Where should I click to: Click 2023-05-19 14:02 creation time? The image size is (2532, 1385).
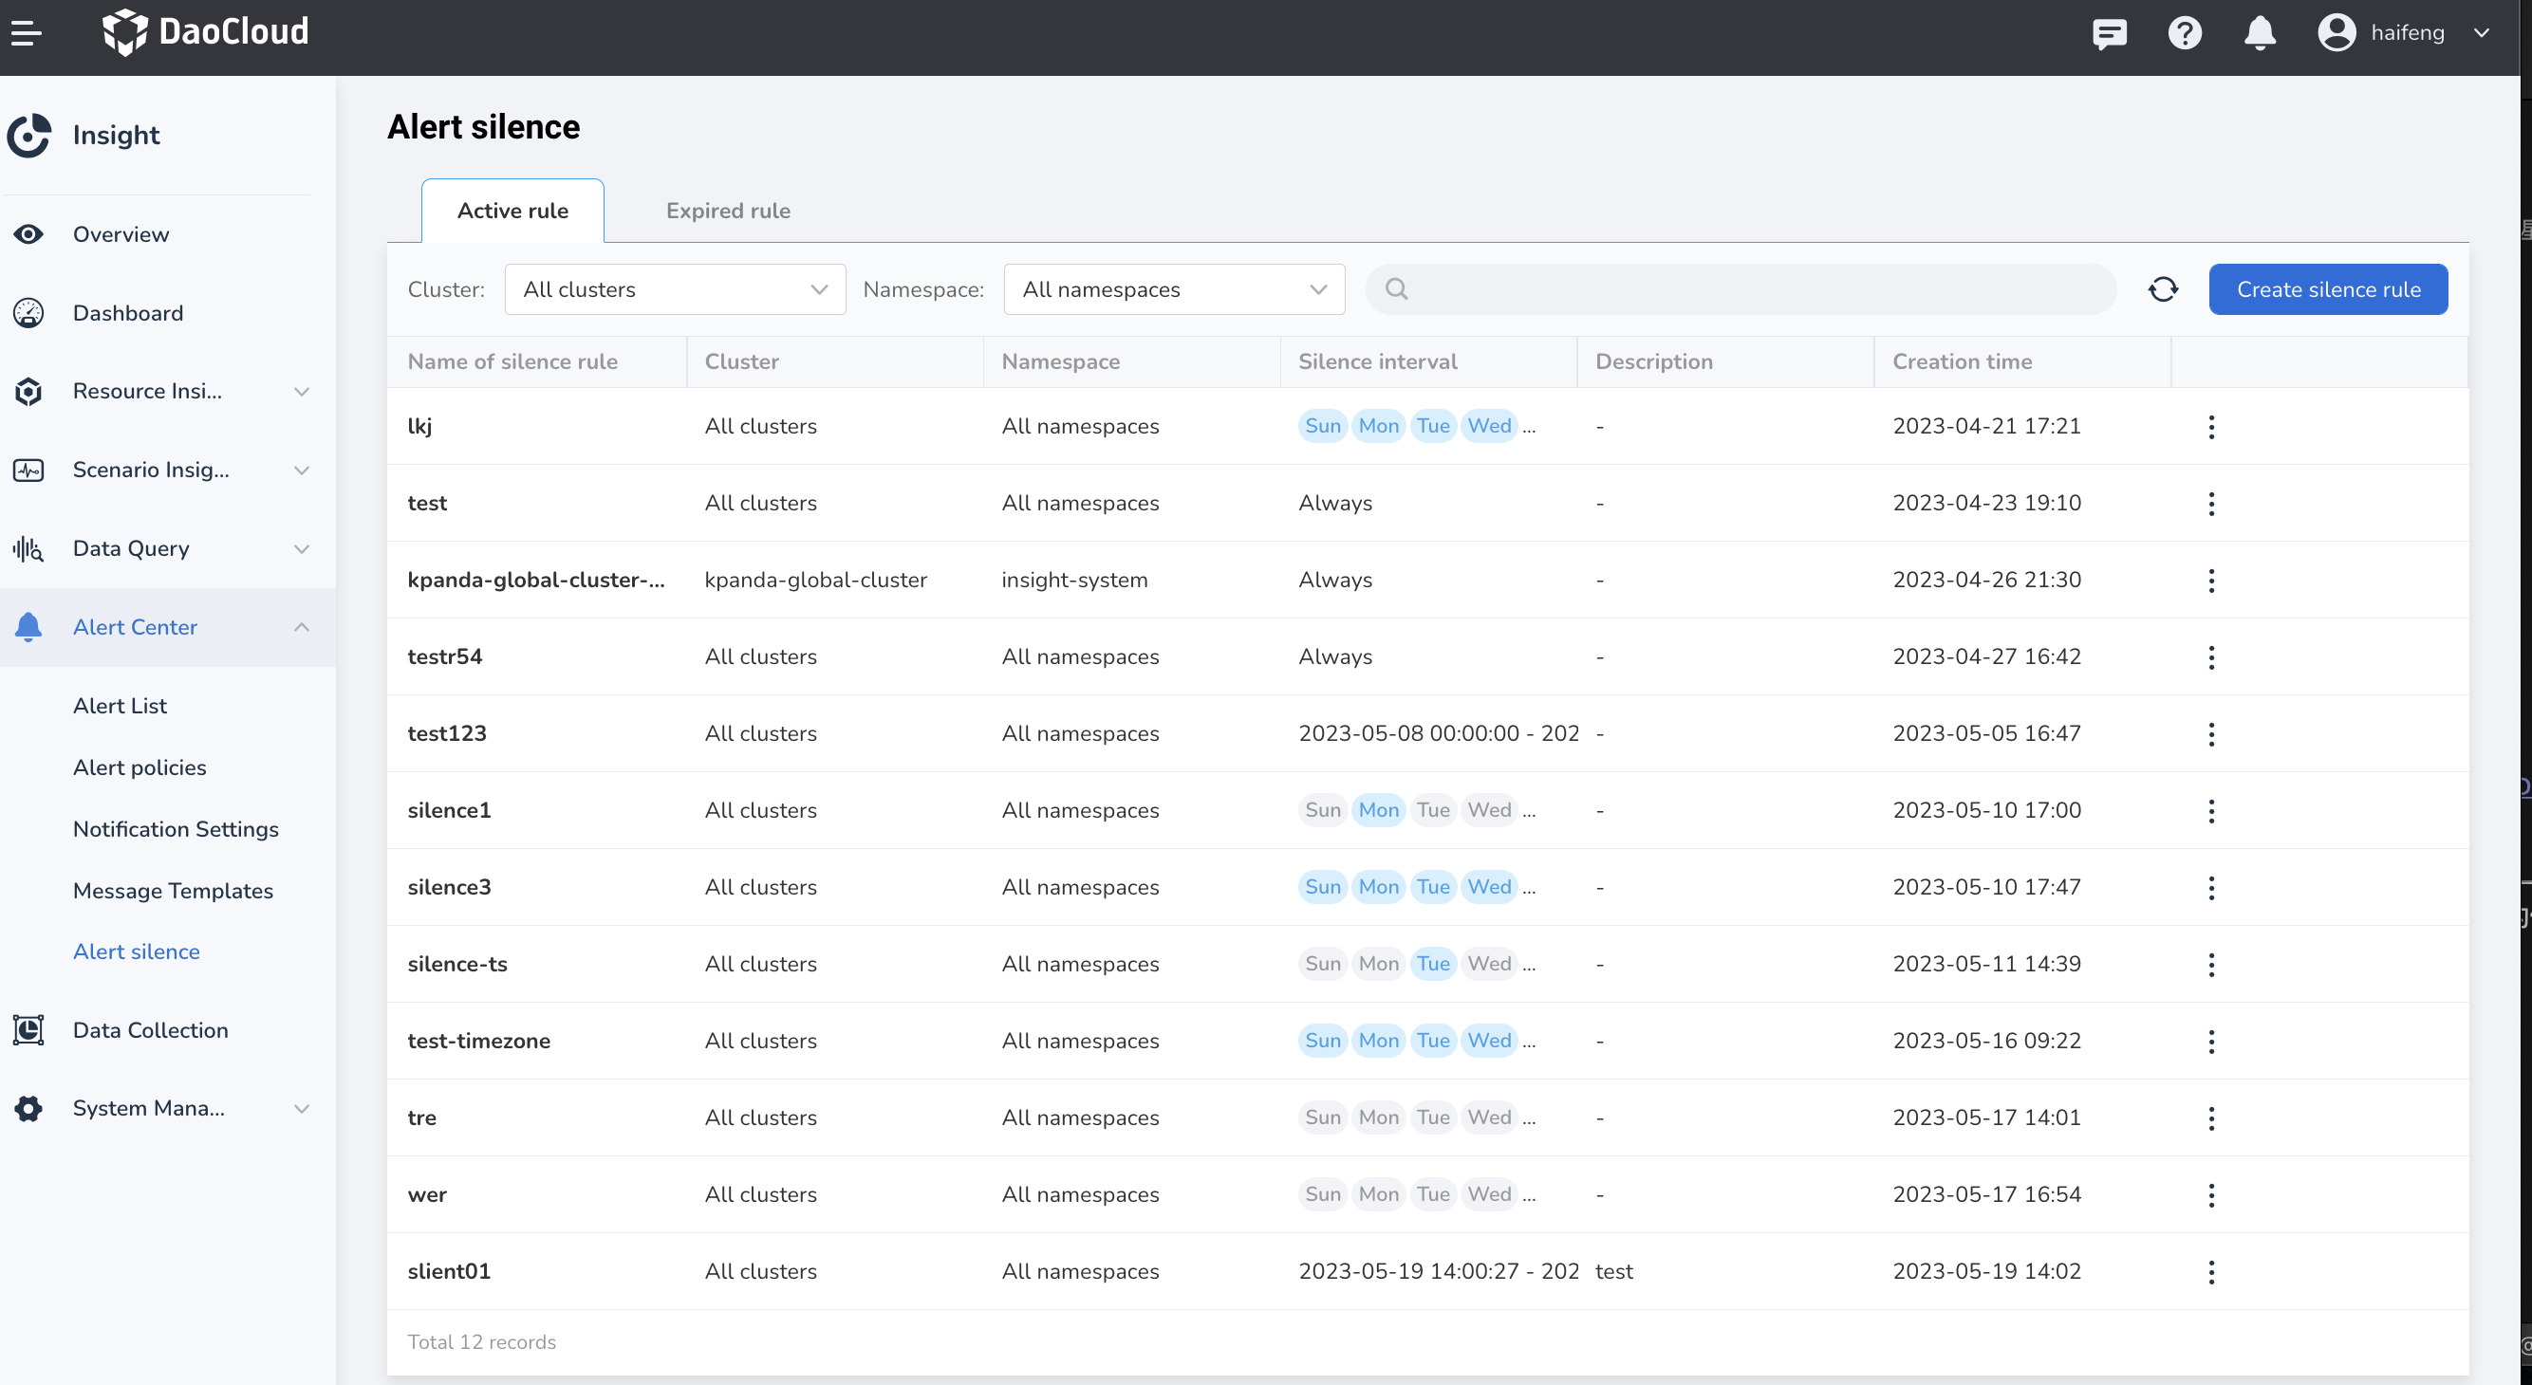click(1986, 1271)
